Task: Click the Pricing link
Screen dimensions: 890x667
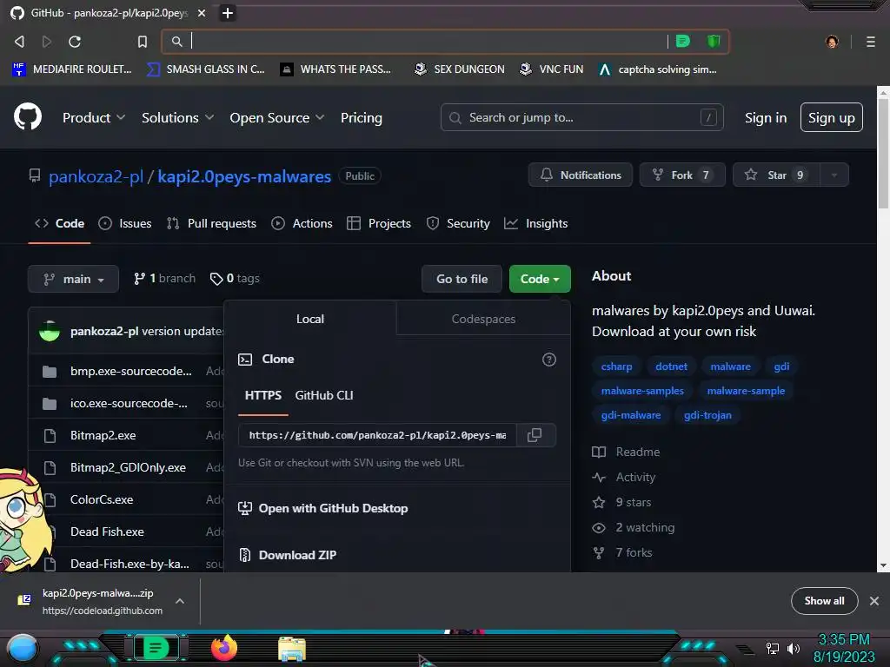Action: pyautogui.click(x=362, y=117)
